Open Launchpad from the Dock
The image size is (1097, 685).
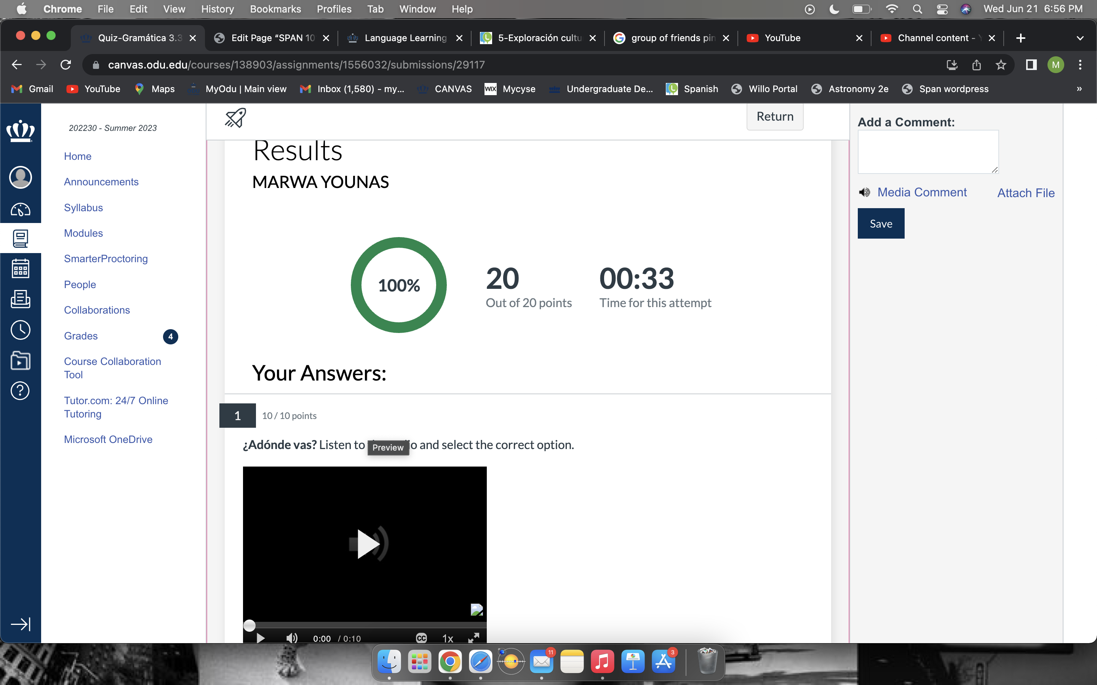tap(419, 662)
